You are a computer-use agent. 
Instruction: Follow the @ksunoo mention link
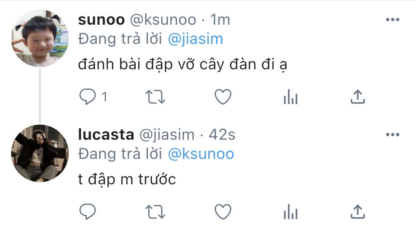tap(201, 154)
